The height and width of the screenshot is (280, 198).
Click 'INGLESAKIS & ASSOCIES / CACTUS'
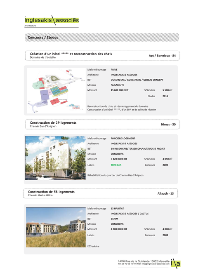(x=130, y=214)
